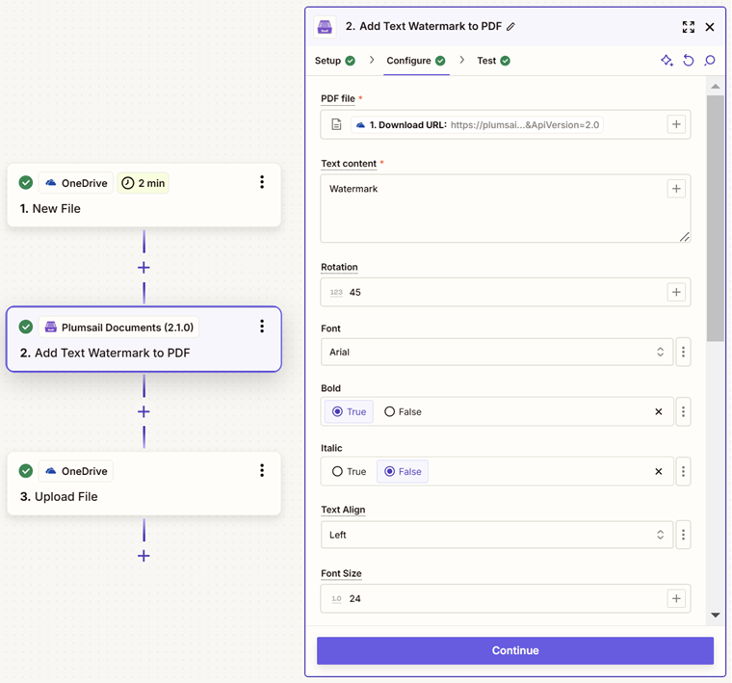Click the PDF file label
This screenshot has width=732, height=683.
coord(338,98)
